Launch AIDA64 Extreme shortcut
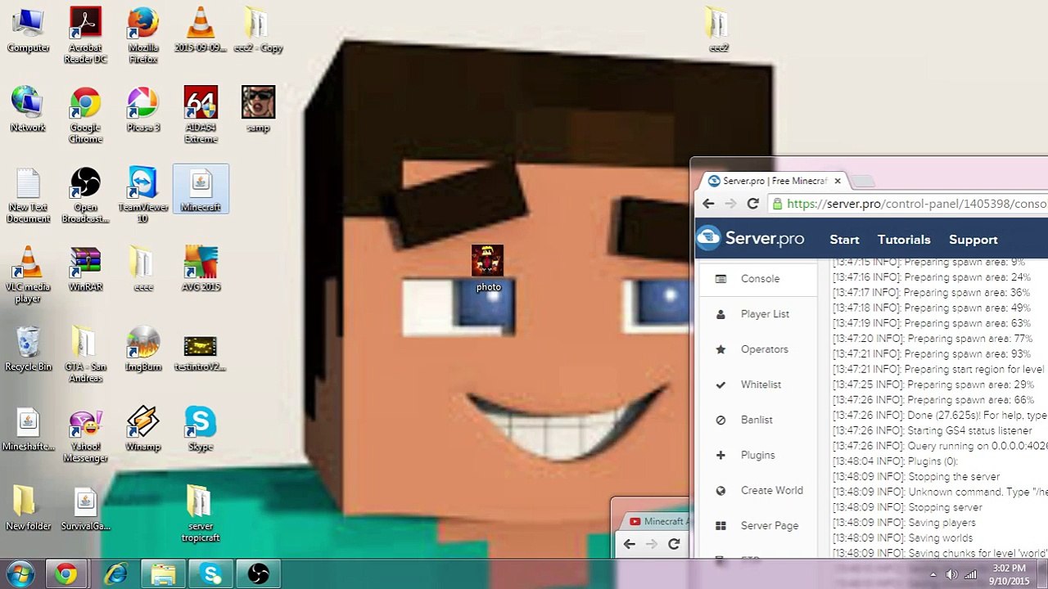Screen dimensions: 1048x589 click(x=201, y=115)
